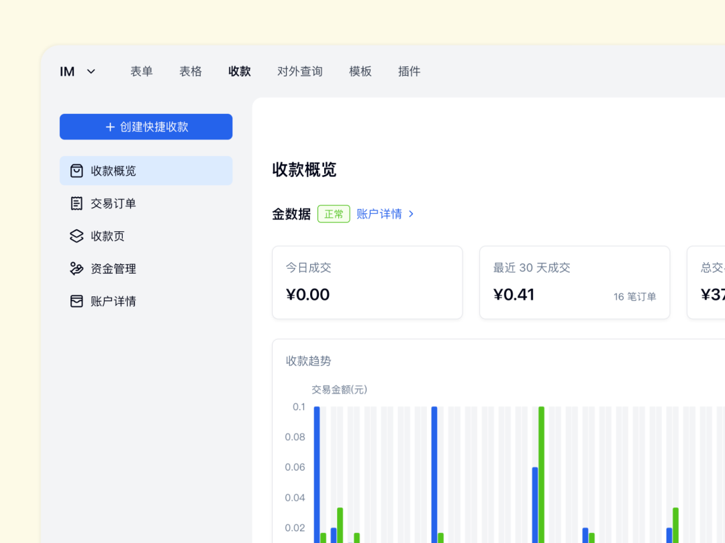Click the chevron after 账户详情 link
This screenshot has height=543, width=725.
click(x=411, y=215)
